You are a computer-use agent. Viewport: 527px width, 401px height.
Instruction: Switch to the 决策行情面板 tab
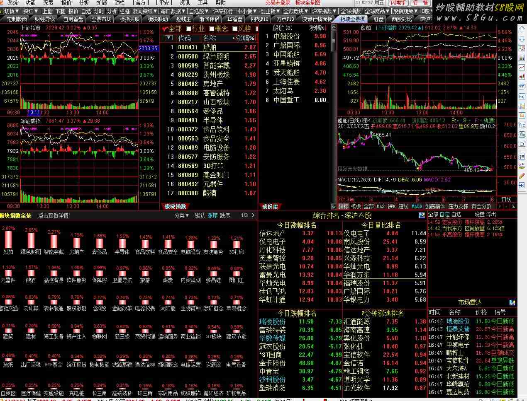click(x=317, y=19)
